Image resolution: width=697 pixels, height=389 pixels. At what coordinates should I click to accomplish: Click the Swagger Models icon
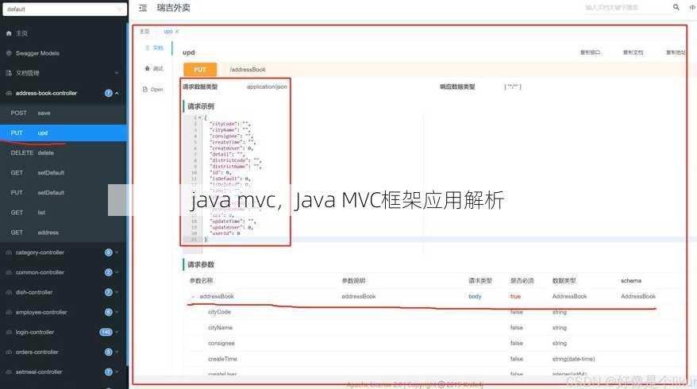[9, 53]
